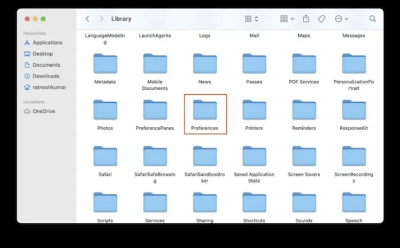
Task: Click the Share toolbar icon
Action: pyautogui.click(x=306, y=19)
